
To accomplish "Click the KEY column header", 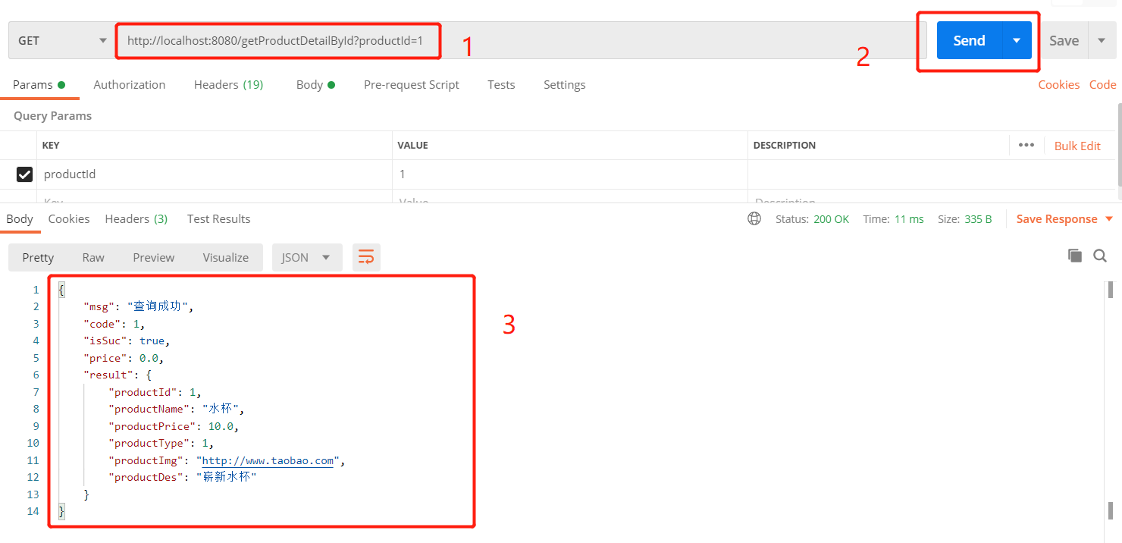I will [x=51, y=146].
